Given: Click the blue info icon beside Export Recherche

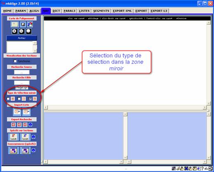Looking at the screenshot, I should tap(30, 125).
